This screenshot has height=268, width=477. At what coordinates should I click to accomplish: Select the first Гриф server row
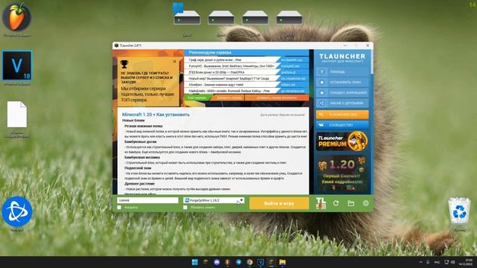click(x=247, y=60)
